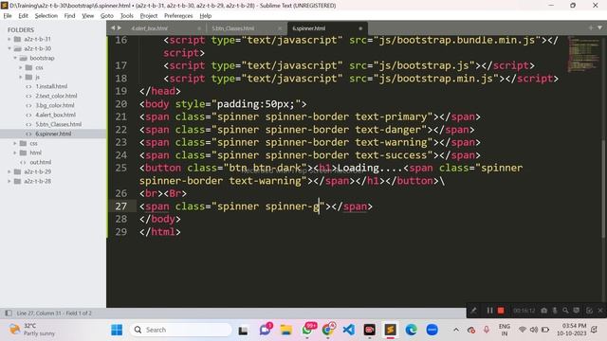The width and height of the screenshot is (607, 341).
Task: Open the Edit menu
Action: tap(23, 16)
